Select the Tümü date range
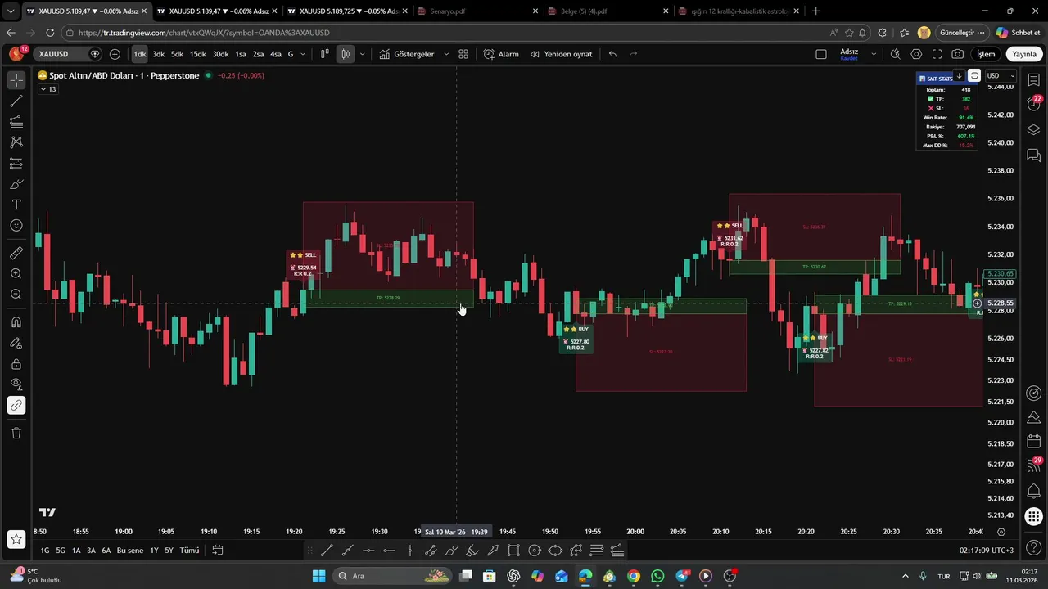 coord(189,551)
